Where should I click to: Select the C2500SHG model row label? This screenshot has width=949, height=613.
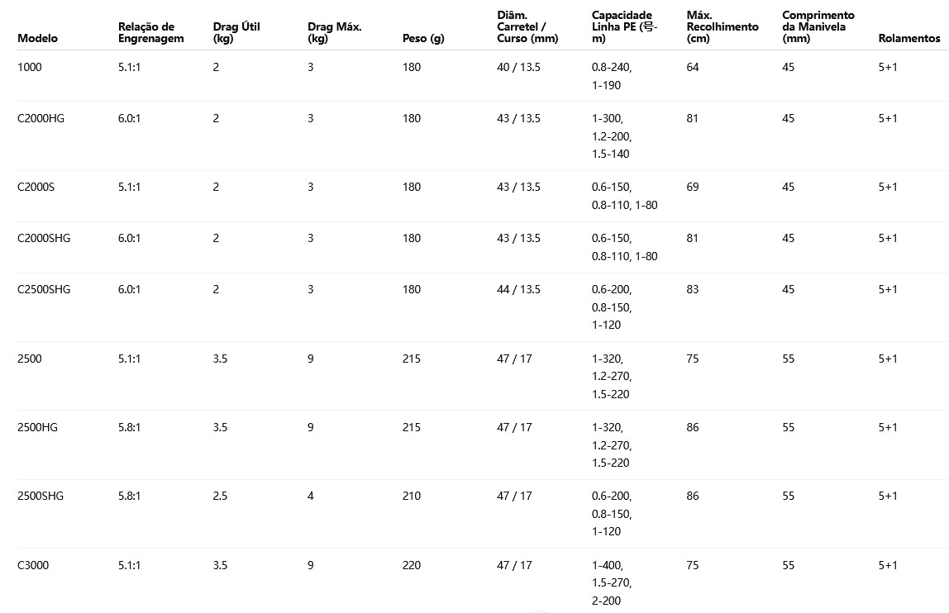(44, 289)
